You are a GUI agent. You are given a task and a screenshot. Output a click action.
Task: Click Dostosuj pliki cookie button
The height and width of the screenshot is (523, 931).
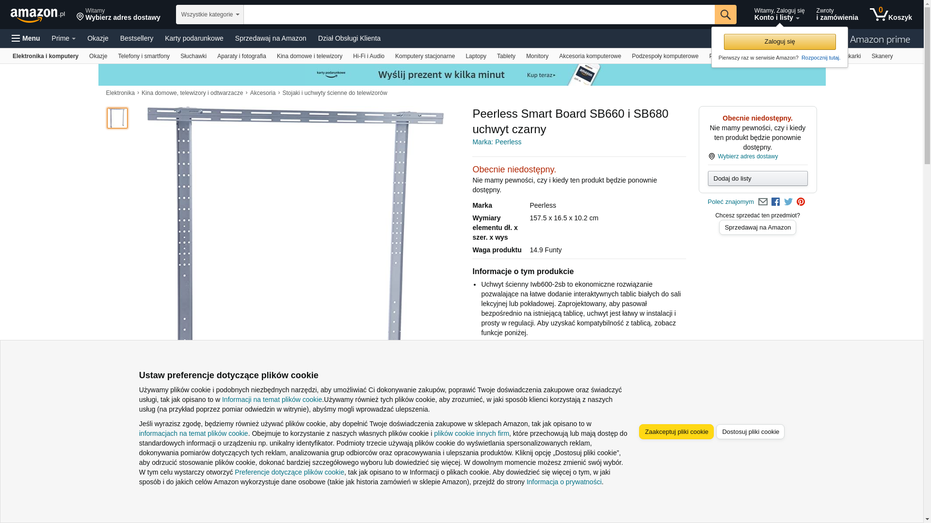point(750,431)
